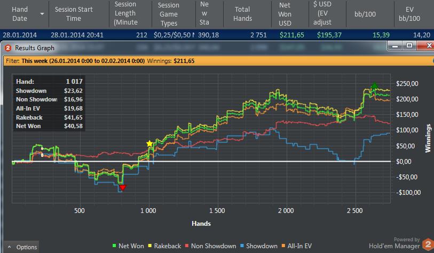Click the All-In EV $19,68 tooltip value
Image resolution: width=434 pixels, height=253 pixels.
click(73, 108)
